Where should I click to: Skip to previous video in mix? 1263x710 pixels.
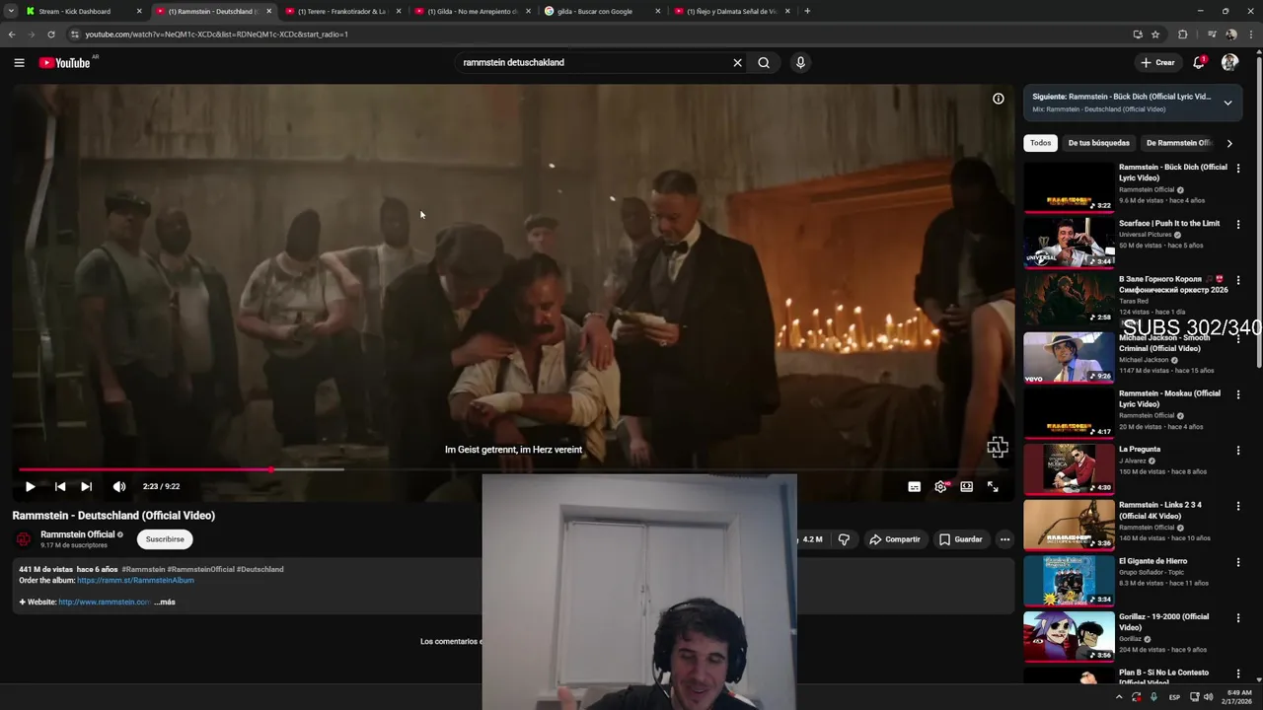point(60,486)
